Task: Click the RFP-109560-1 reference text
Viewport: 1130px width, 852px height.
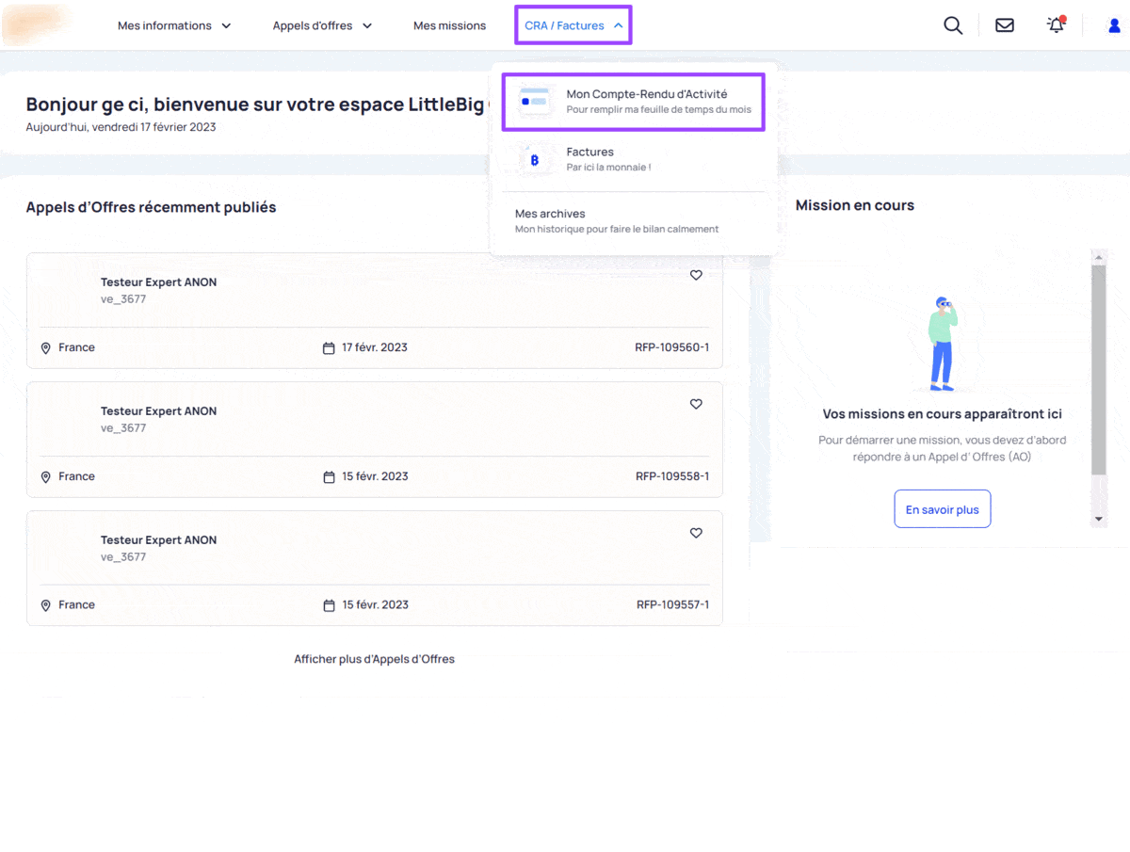Action: pyautogui.click(x=672, y=347)
